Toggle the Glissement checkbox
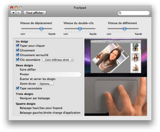 point(18,50)
